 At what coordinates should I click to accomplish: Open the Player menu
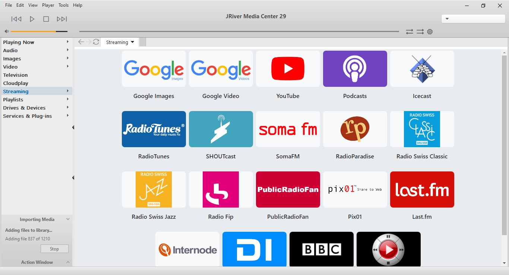point(48,5)
